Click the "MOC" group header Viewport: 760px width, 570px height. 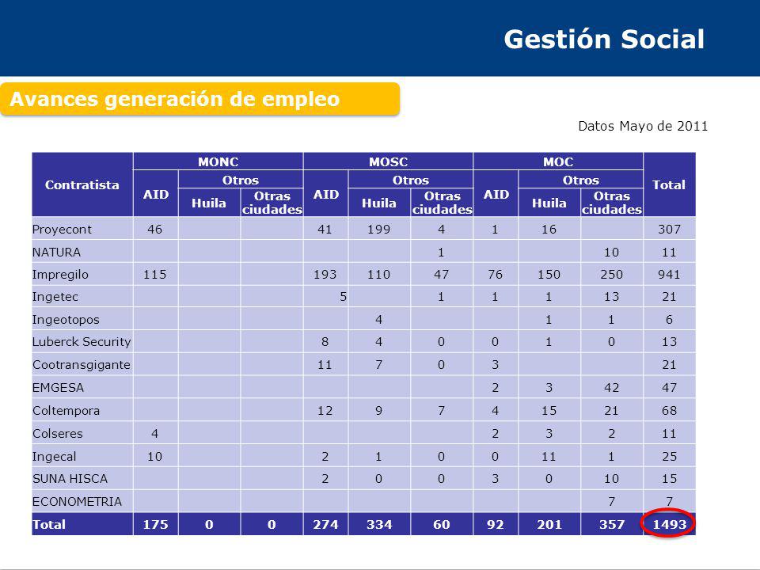[558, 161]
